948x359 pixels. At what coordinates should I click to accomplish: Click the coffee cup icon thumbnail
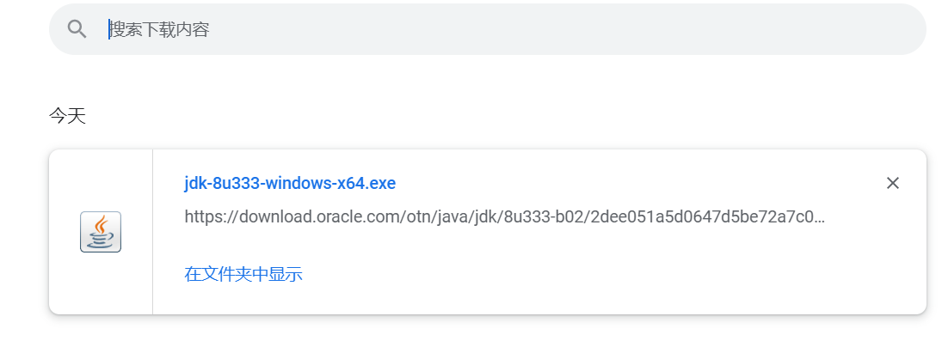click(101, 232)
